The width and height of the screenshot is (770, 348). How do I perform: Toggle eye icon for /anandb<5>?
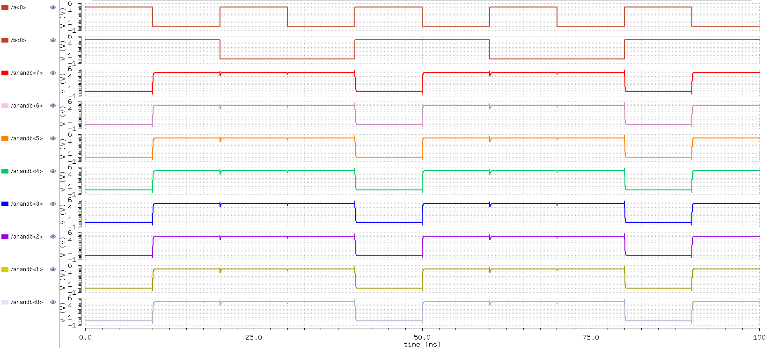(53, 138)
